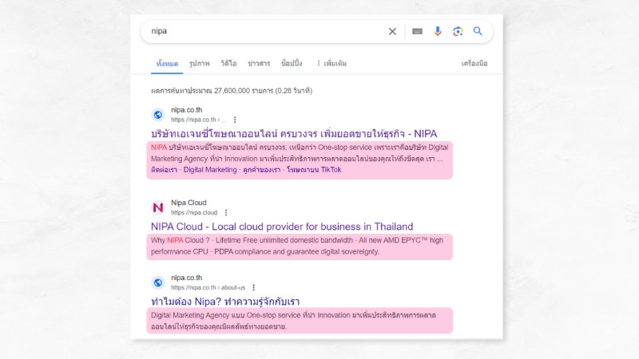Switch to the รูปภาพ tab
The image size is (639, 359).
(199, 64)
